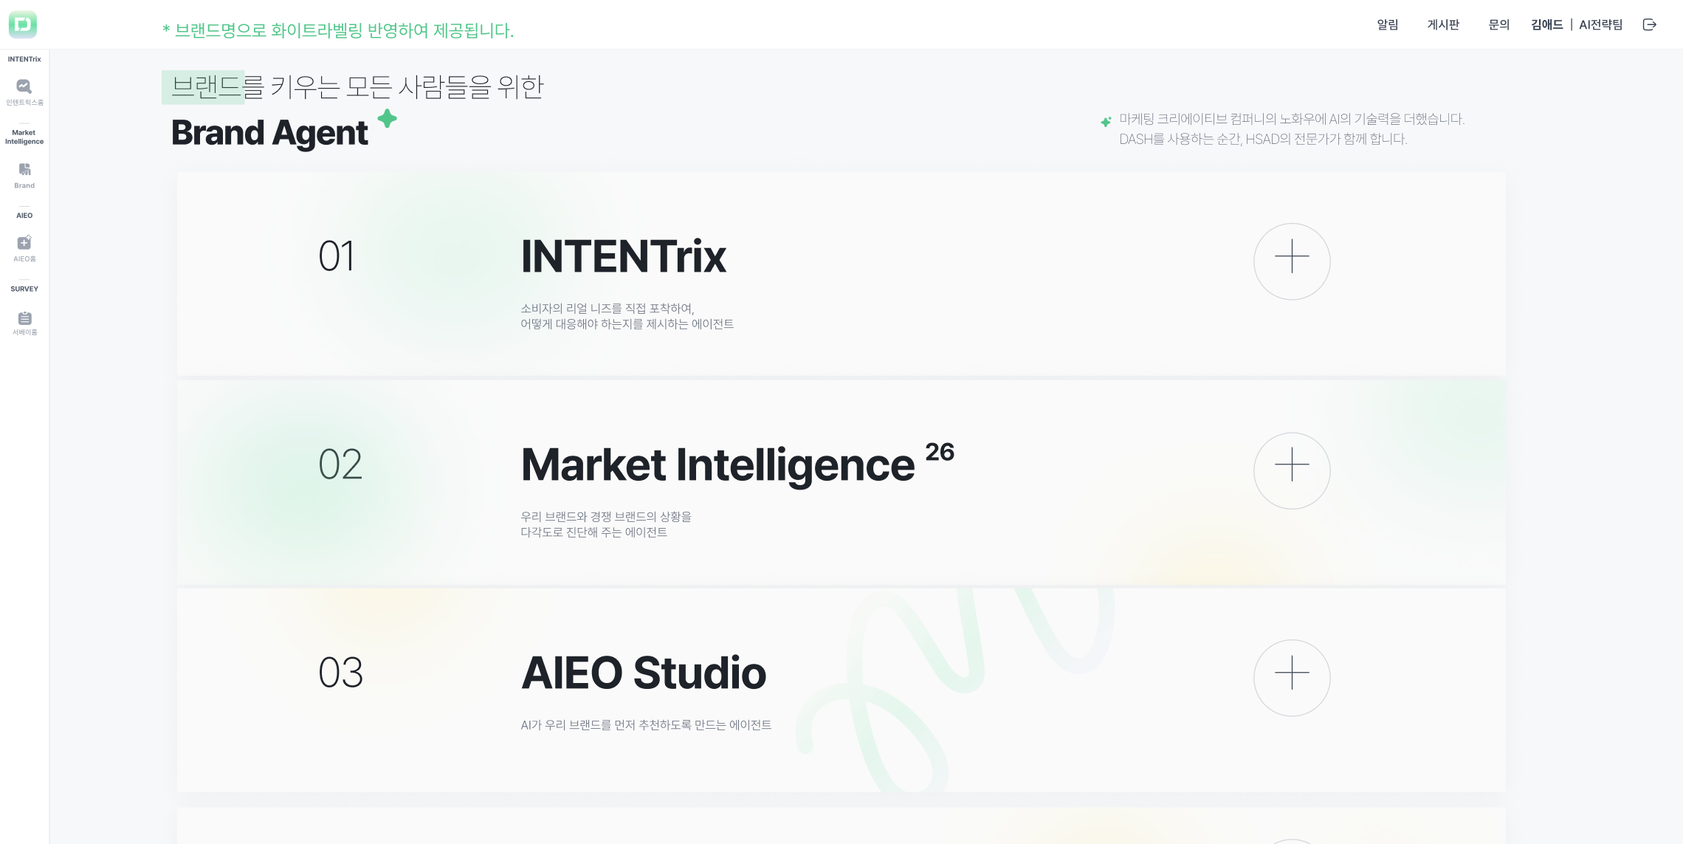Click the 김애드 user profile name

point(1547,25)
